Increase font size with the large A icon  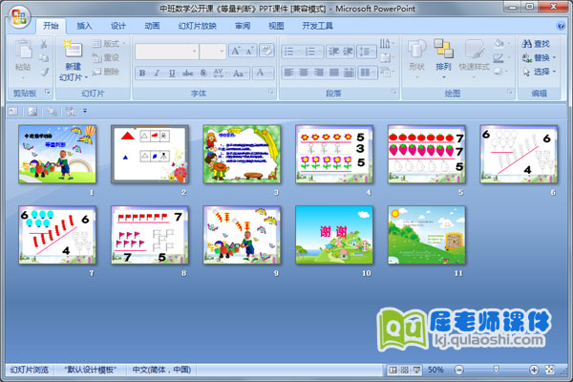coord(235,51)
